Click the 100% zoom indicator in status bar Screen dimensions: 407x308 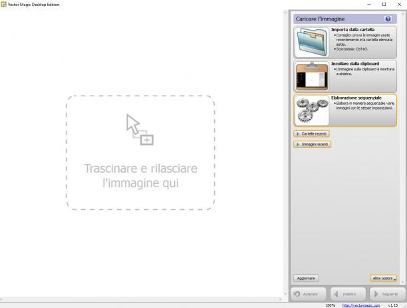pyautogui.click(x=331, y=305)
